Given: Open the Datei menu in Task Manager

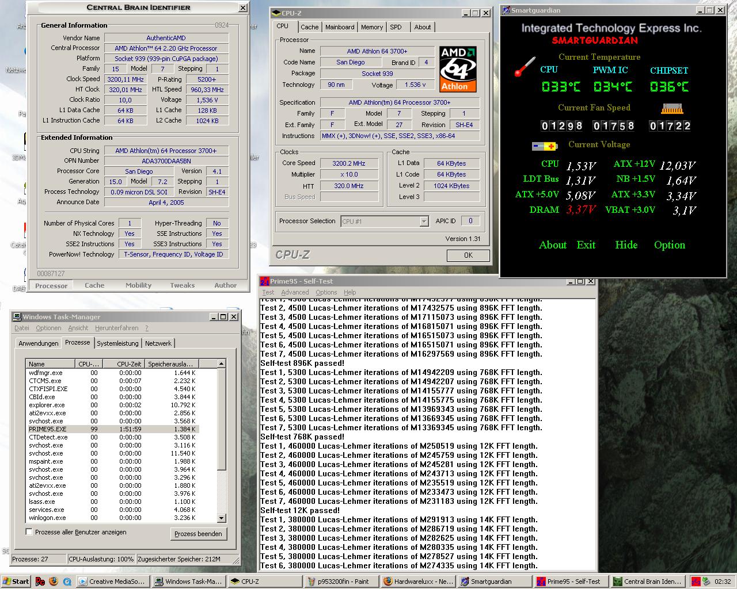Looking at the screenshot, I should point(22,328).
